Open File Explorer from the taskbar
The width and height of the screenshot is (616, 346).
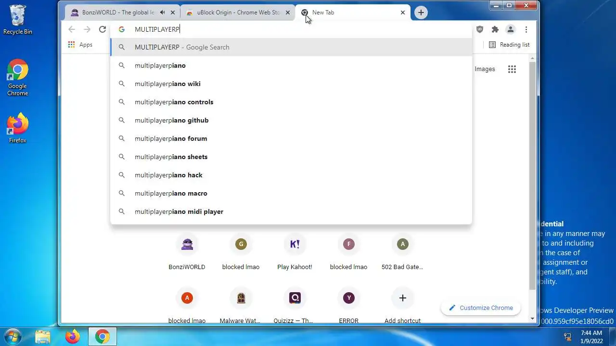(43, 336)
